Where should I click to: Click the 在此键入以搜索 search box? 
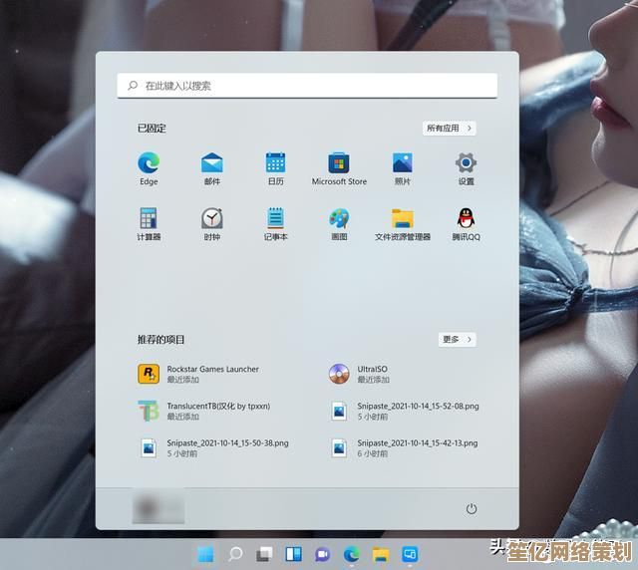(x=307, y=86)
